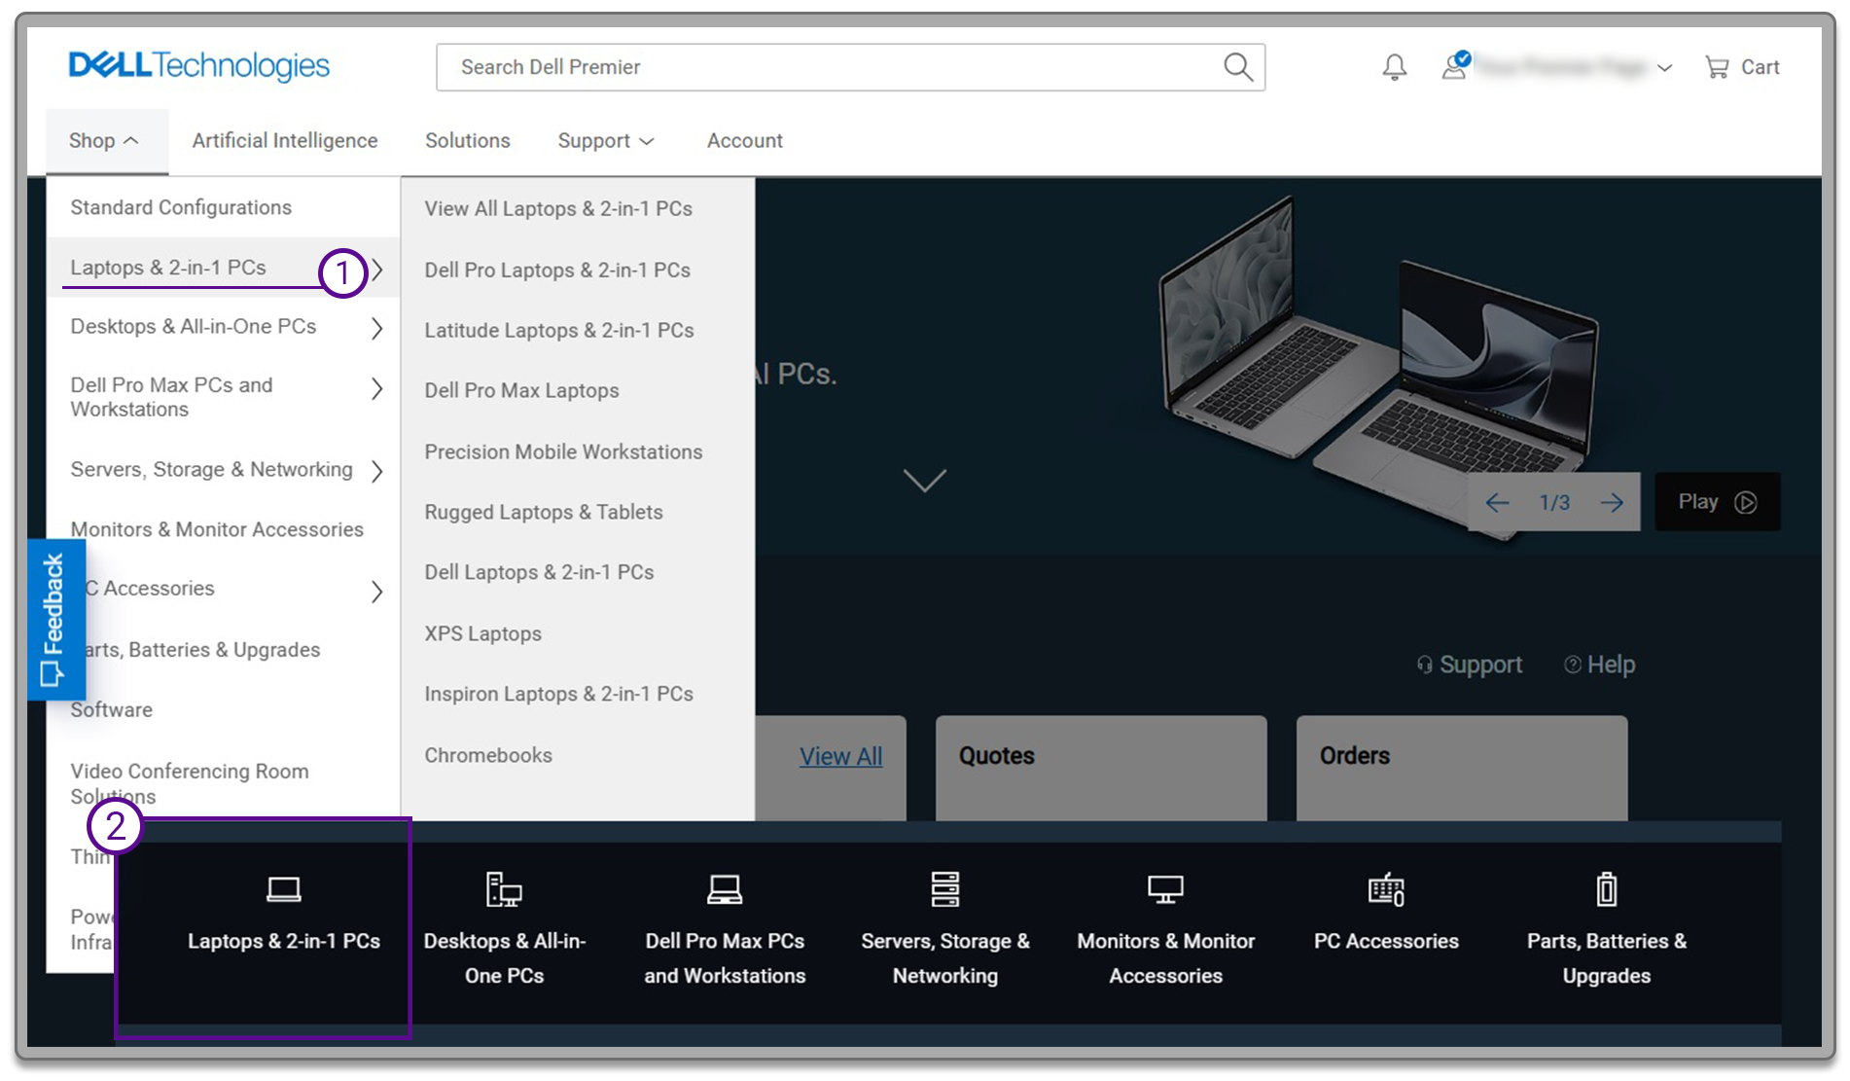
Task: Click XPS Laptops
Action: point(482,634)
